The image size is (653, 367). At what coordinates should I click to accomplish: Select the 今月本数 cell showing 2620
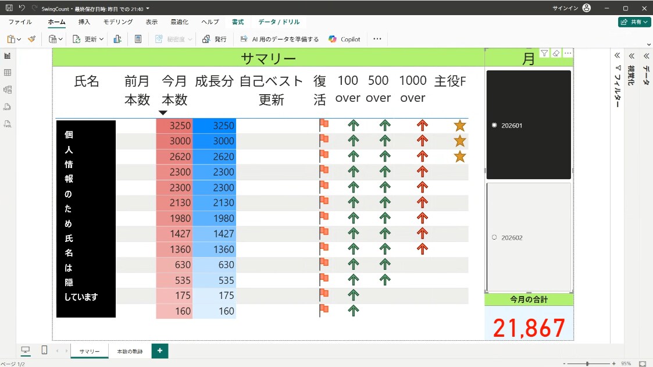tap(174, 156)
